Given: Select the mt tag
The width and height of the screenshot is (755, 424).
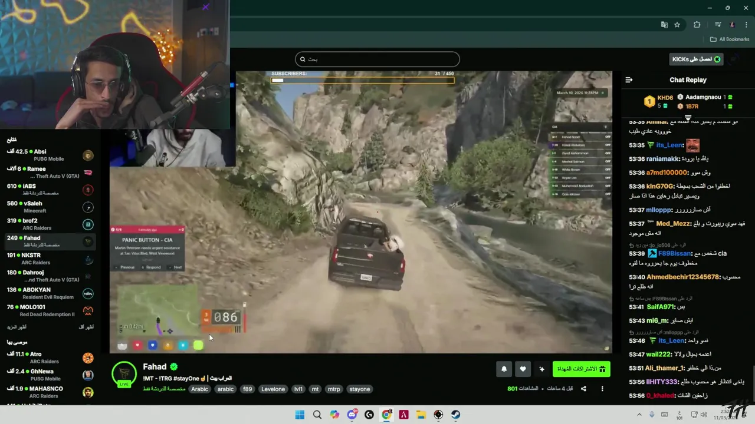Looking at the screenshot, I should coord(315,389).
